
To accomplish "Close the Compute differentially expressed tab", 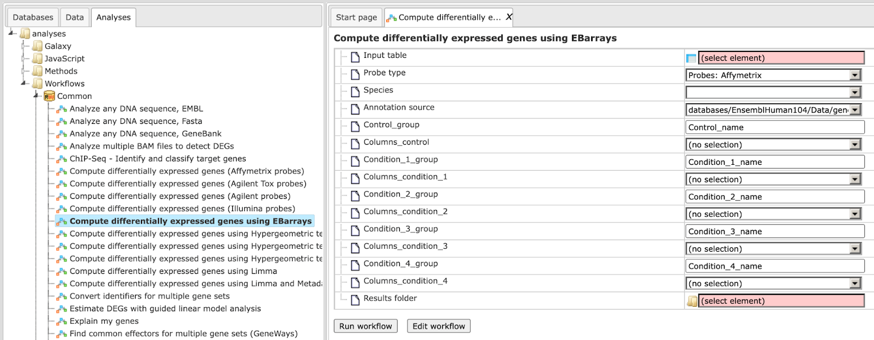I will (509, 17).
